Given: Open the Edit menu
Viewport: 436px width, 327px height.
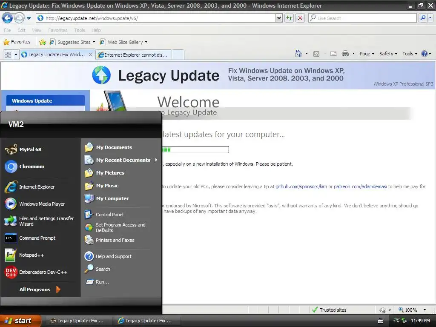Looking at the screenshot, I should click(x=21, y=30).
